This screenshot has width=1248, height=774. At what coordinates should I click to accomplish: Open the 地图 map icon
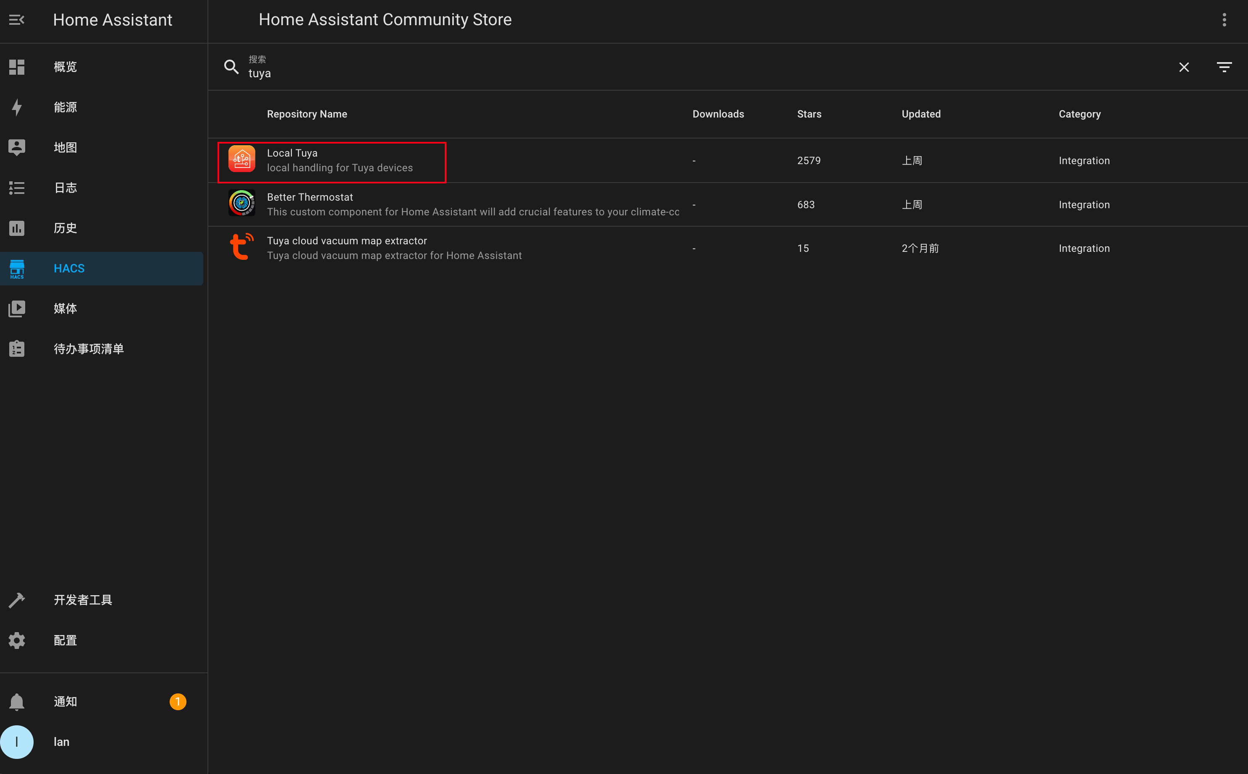pos(17,147)
